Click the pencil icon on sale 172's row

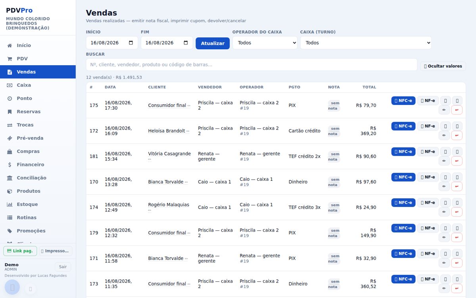444,135
